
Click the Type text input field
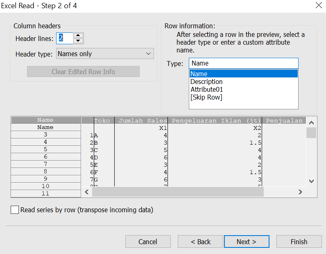[x=243, y=63]
